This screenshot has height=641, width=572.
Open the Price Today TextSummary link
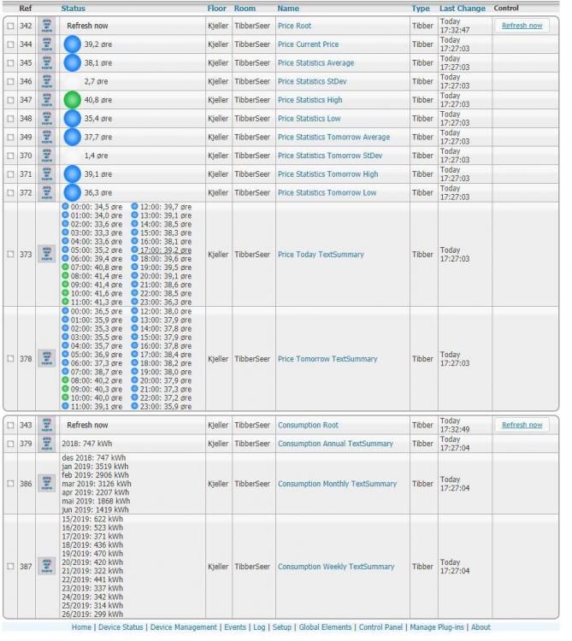(x=321, y=255)
